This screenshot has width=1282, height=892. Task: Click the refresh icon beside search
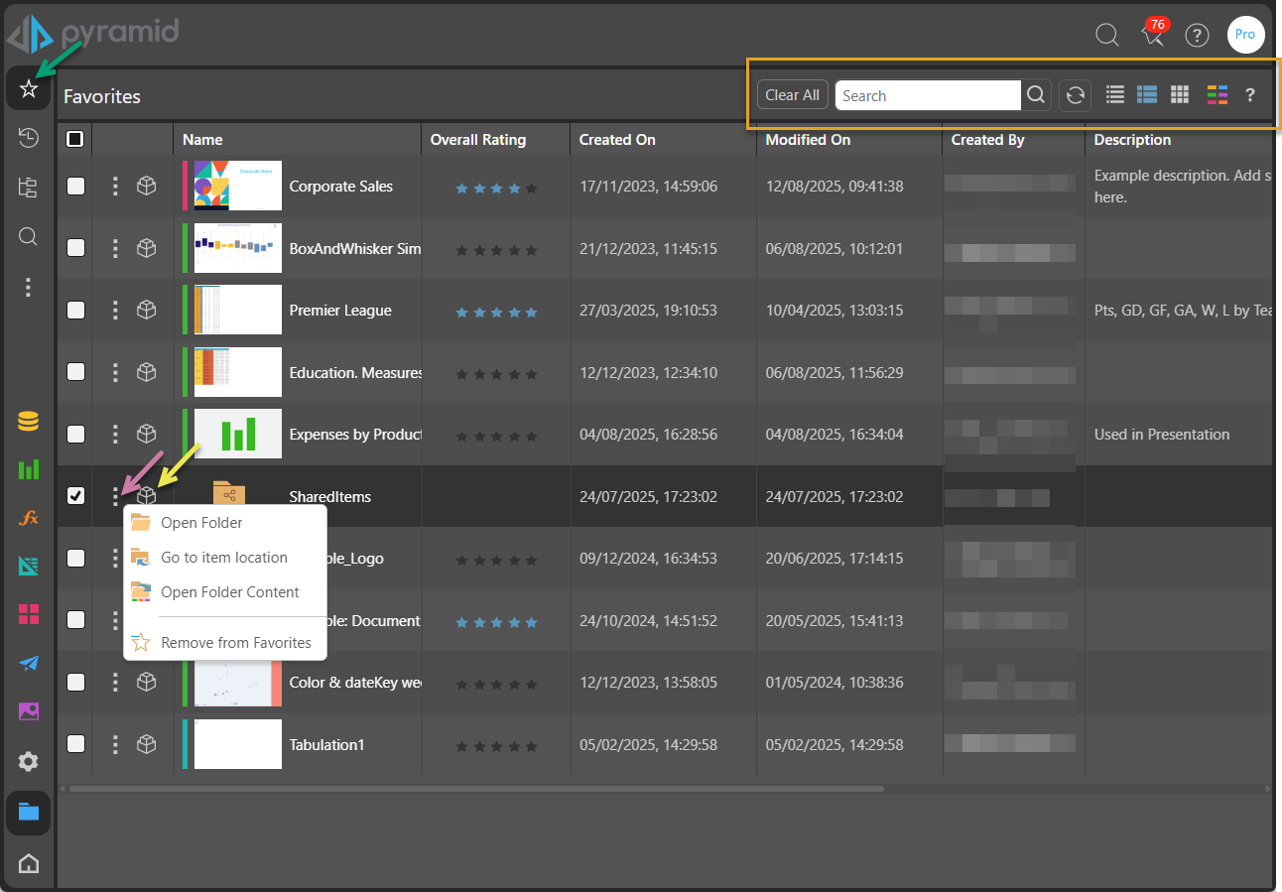[x=1075, y=95]
